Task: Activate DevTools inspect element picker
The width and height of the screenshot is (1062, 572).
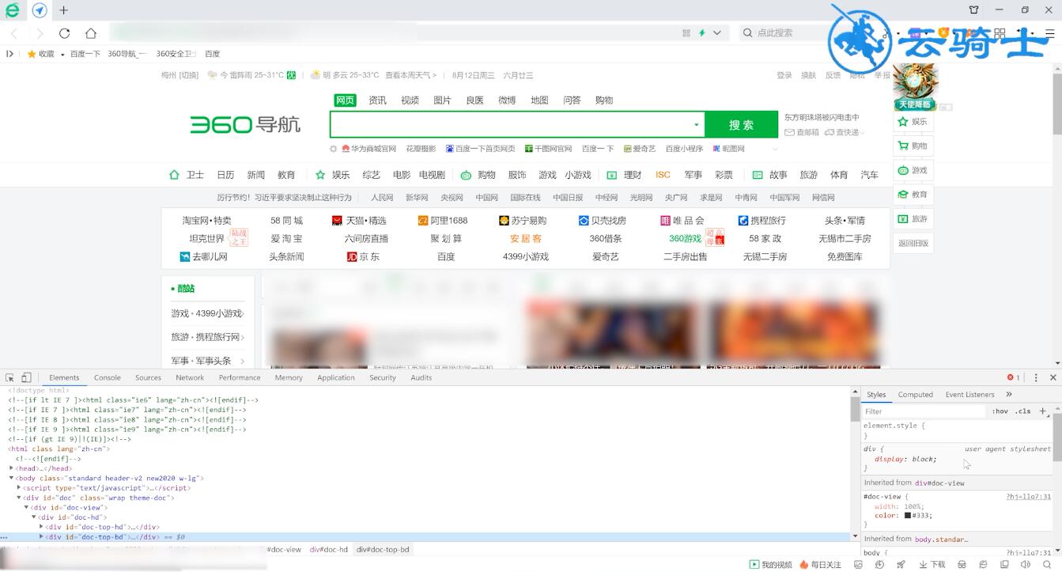Action: 10,377
